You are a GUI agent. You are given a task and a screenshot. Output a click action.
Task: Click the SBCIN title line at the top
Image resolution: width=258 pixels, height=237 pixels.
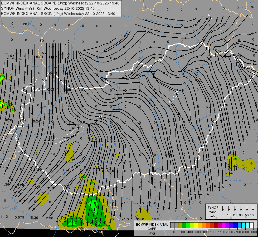coord(58,14)
